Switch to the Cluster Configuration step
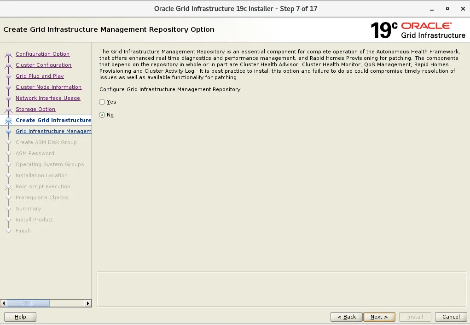 (x=44, y=65)
